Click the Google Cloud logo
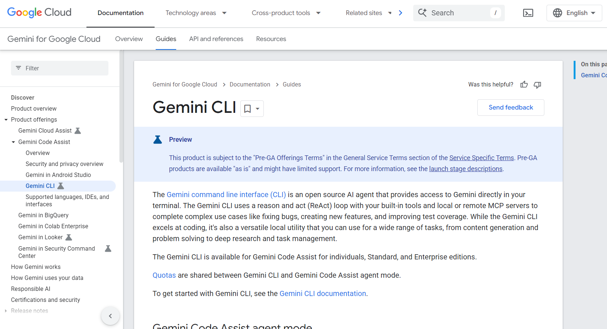 coord(39,12)
